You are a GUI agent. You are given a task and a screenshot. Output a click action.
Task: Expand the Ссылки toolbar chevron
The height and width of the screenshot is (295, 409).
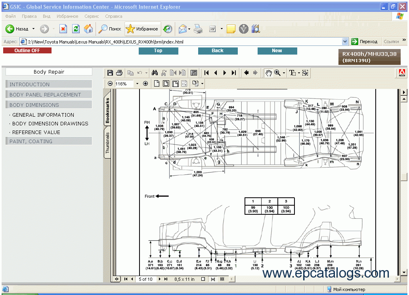[404, 40]
